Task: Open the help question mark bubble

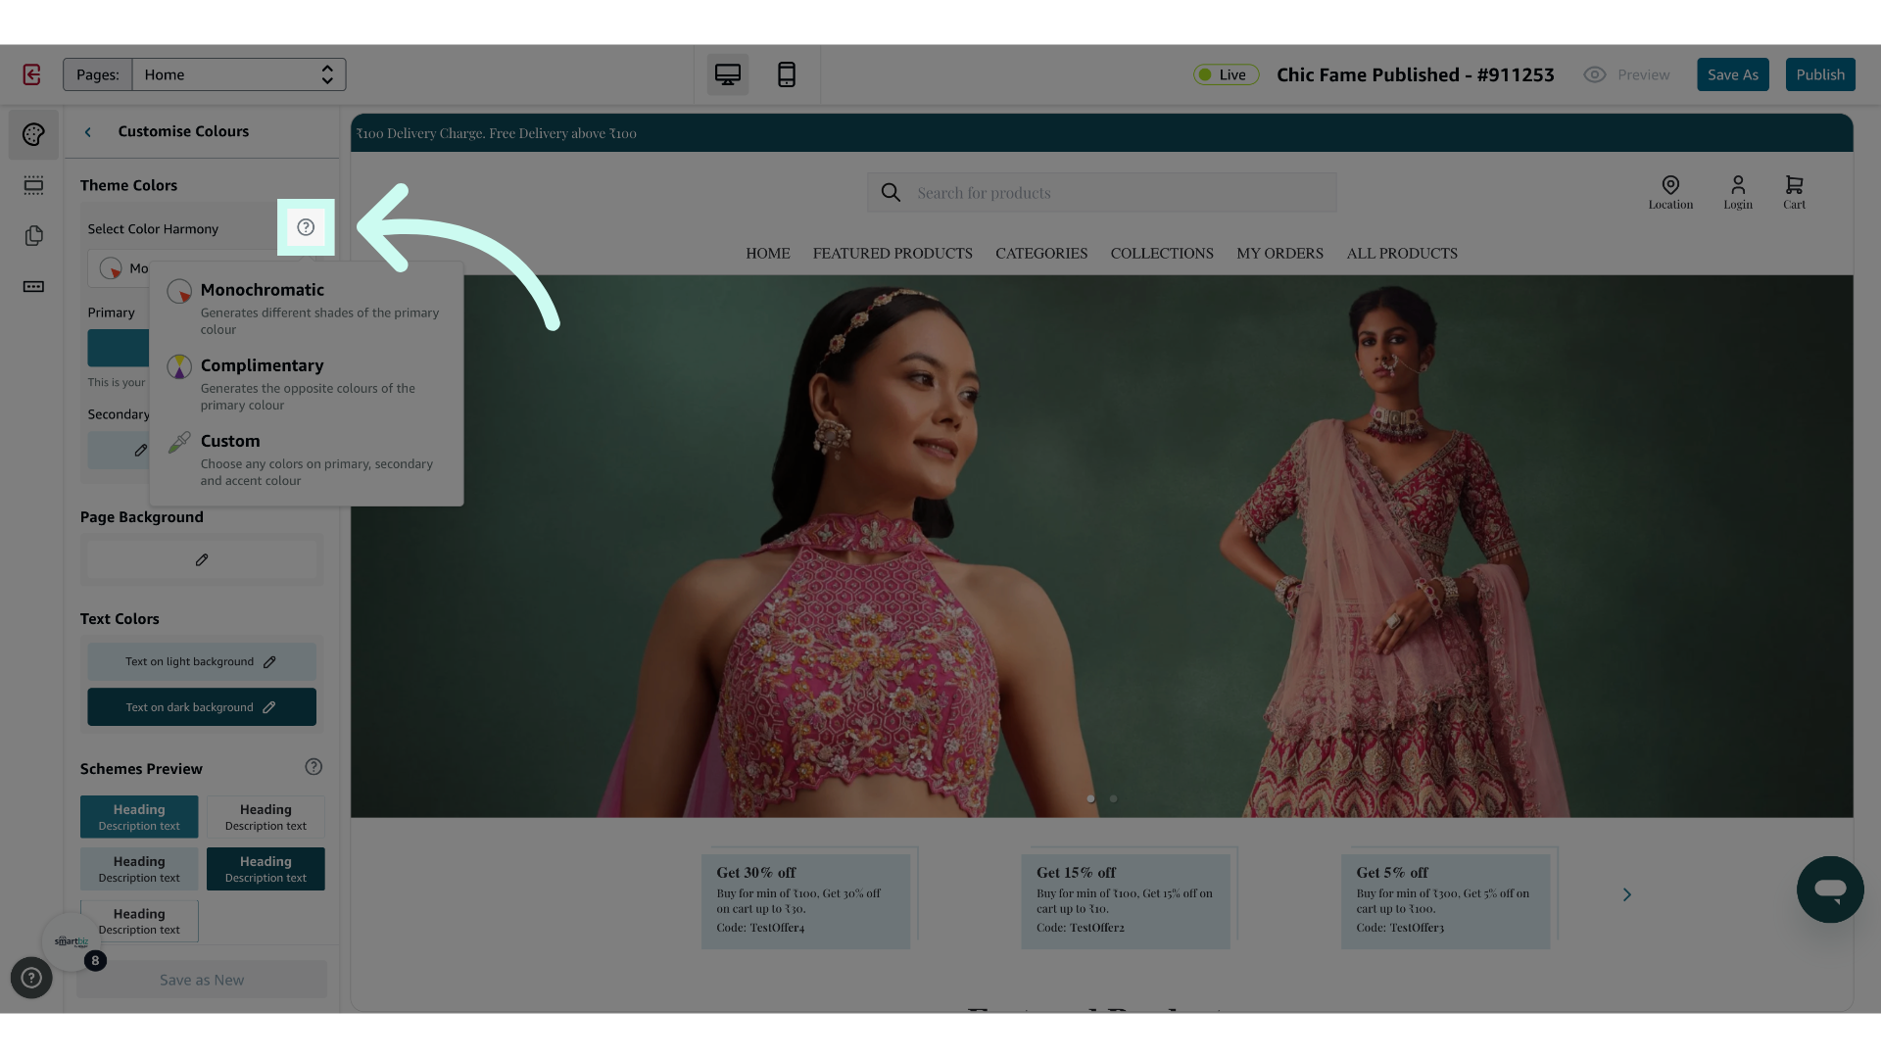Action: pyautogui.click(x=31, y=978)
